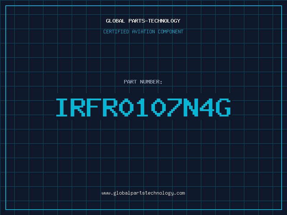Select the digit 1 in the part number

point(143,107)
